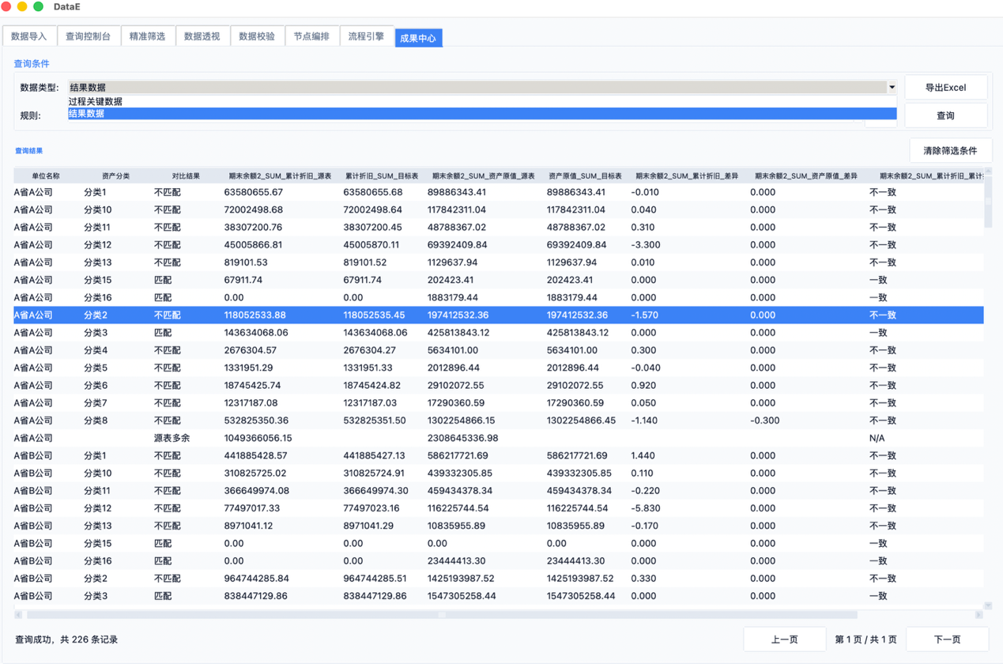Click value 38307200.76
This screenshot has height=664, width=1003.
pos(253,227)
